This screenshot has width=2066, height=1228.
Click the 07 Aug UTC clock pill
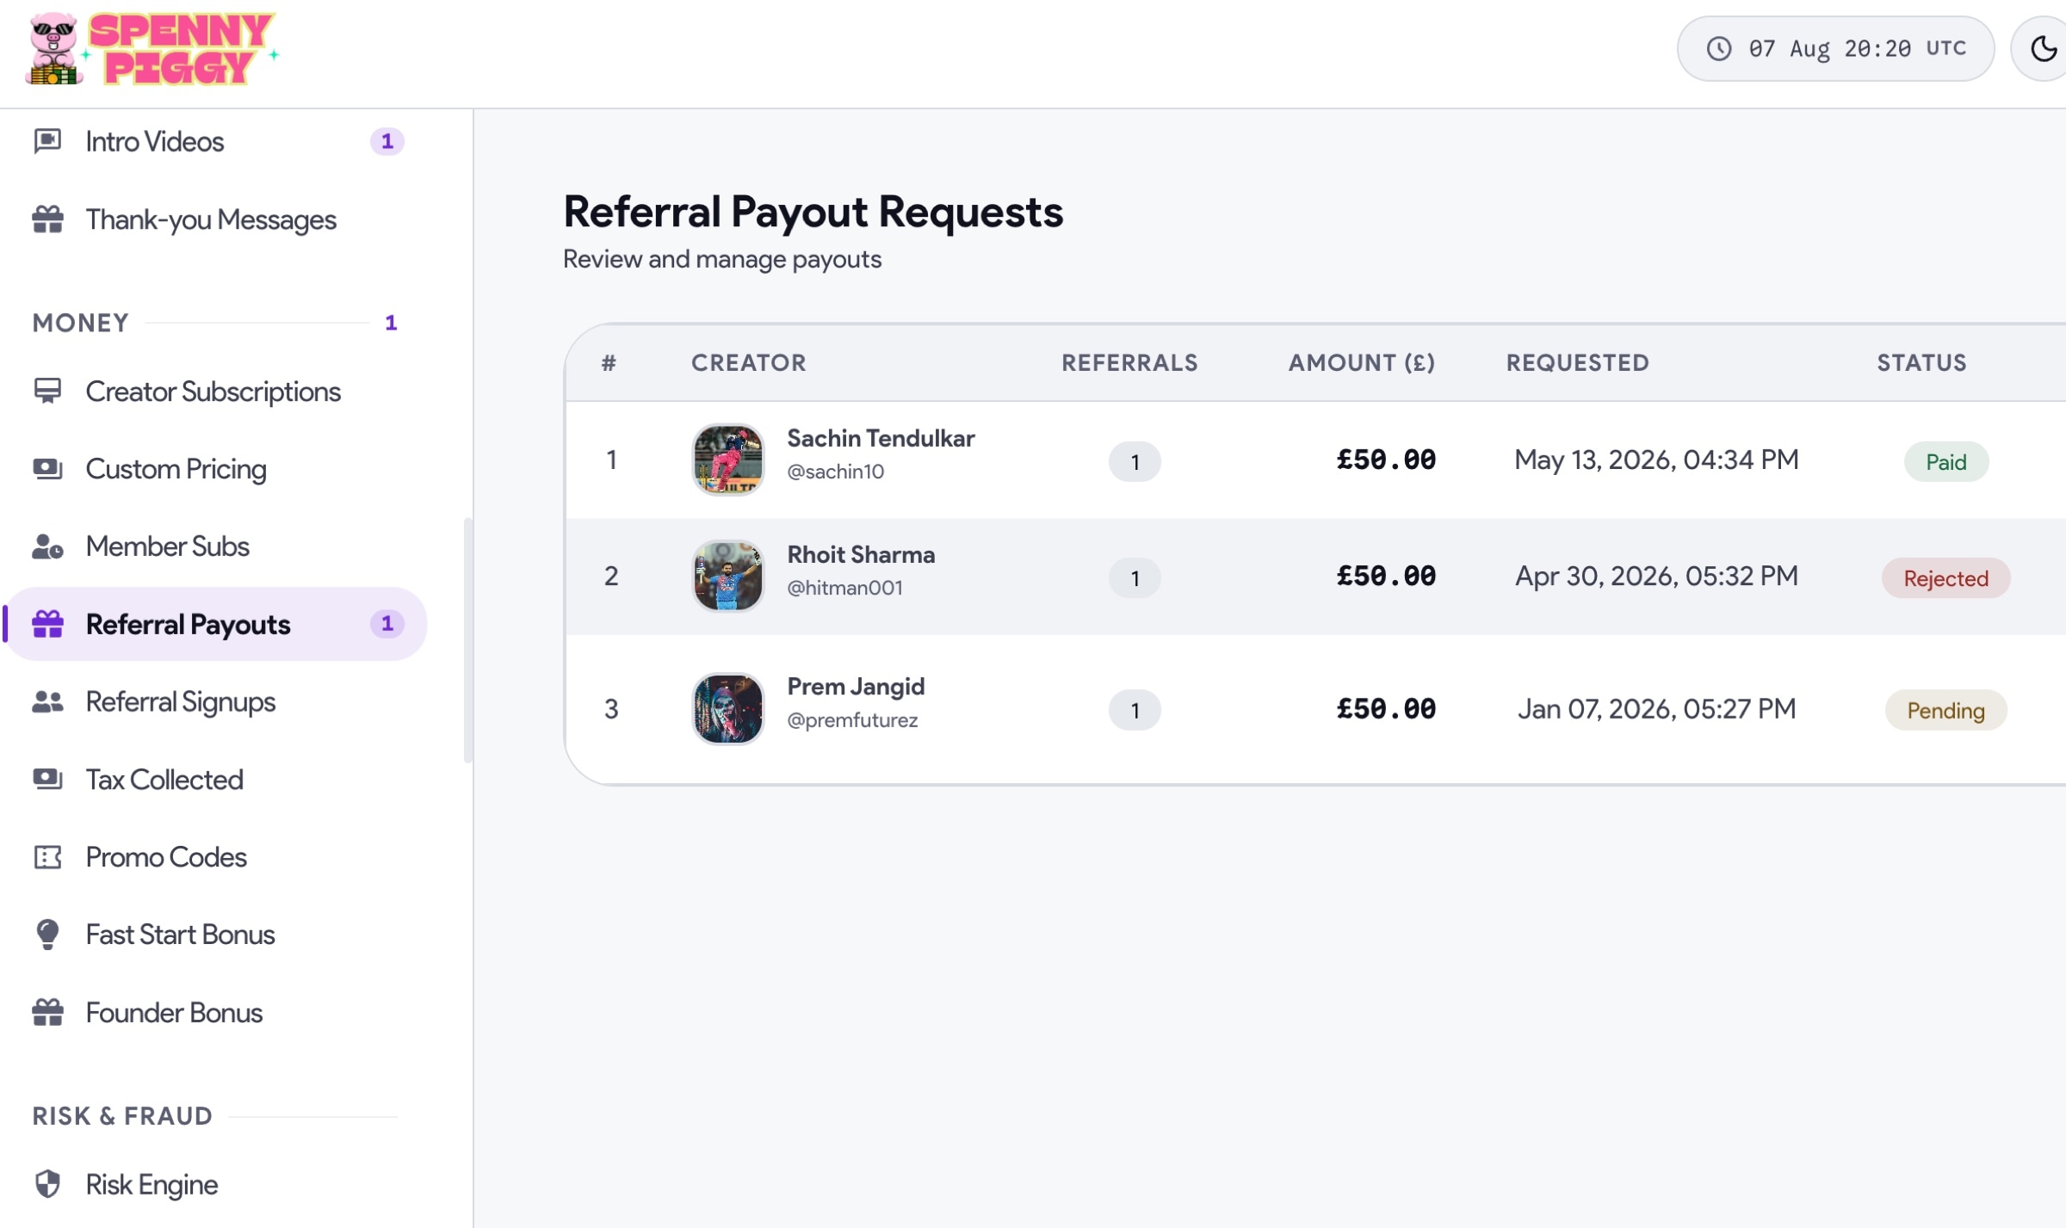1835,49
